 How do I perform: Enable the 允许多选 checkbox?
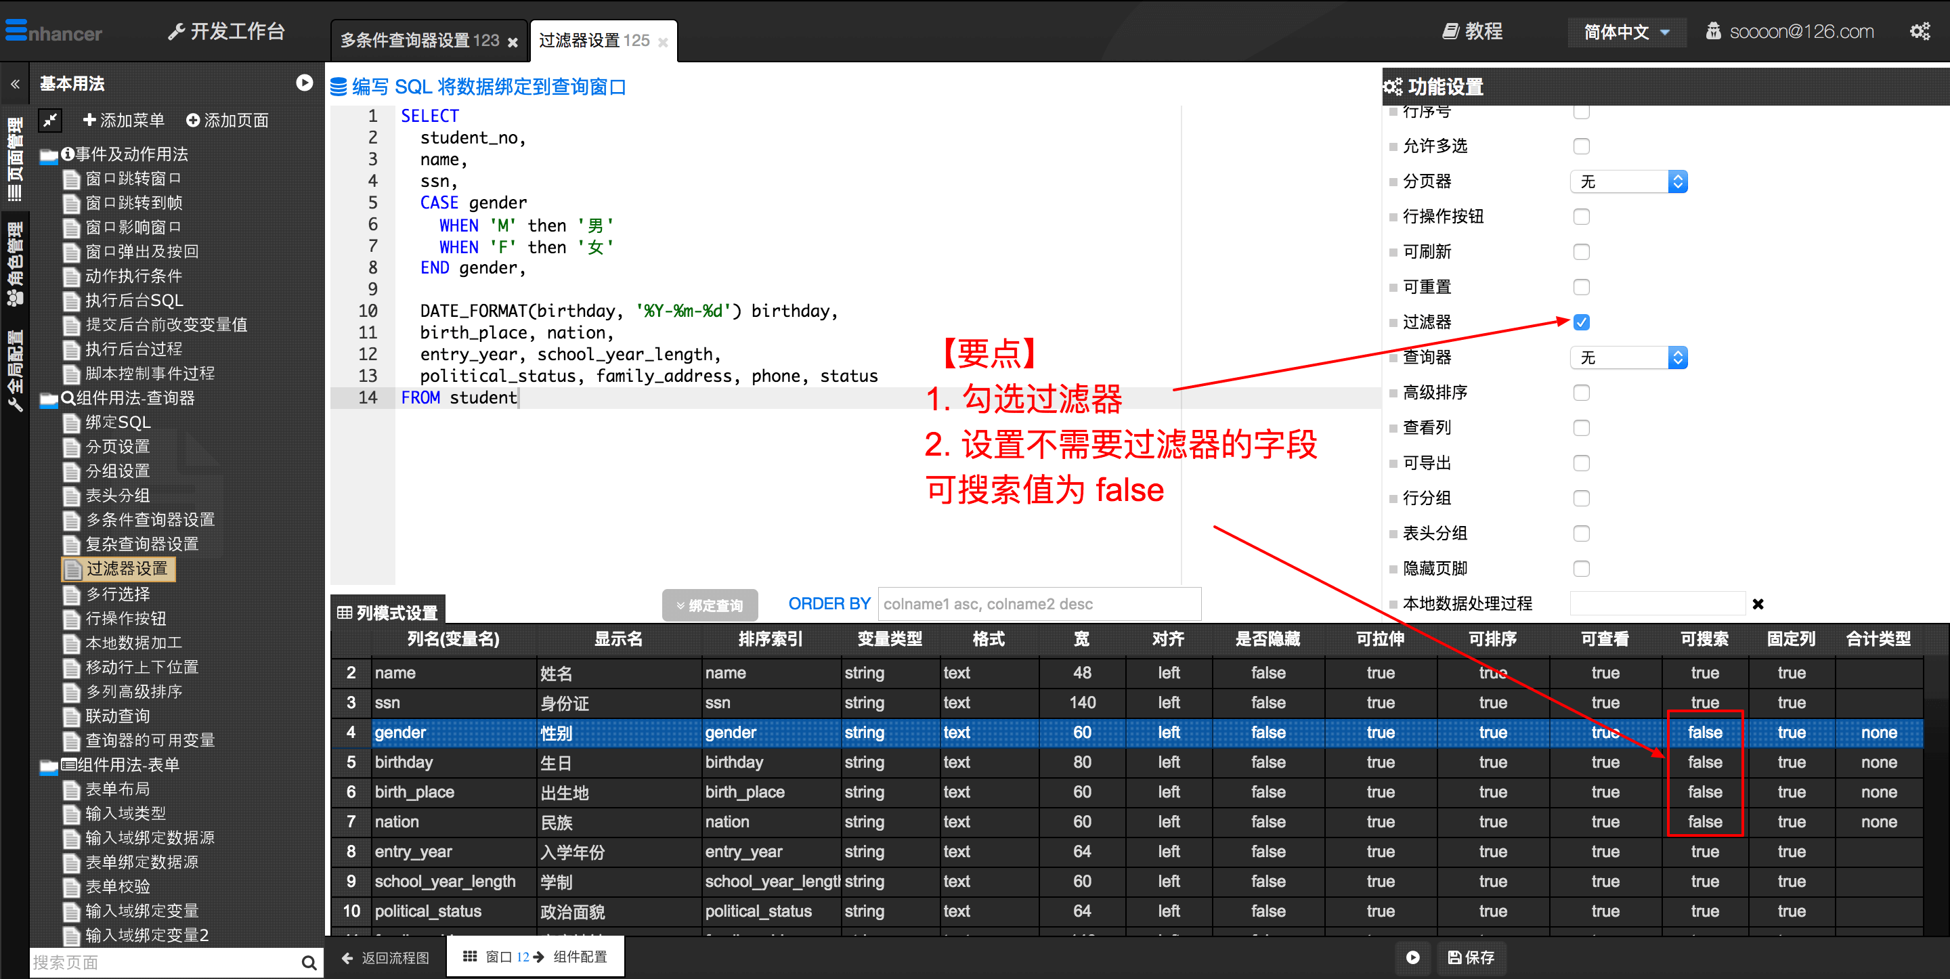click(x=1580, y=146)
